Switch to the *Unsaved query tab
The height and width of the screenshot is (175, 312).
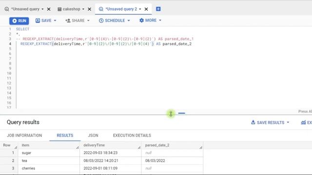[x=25, y=9]
